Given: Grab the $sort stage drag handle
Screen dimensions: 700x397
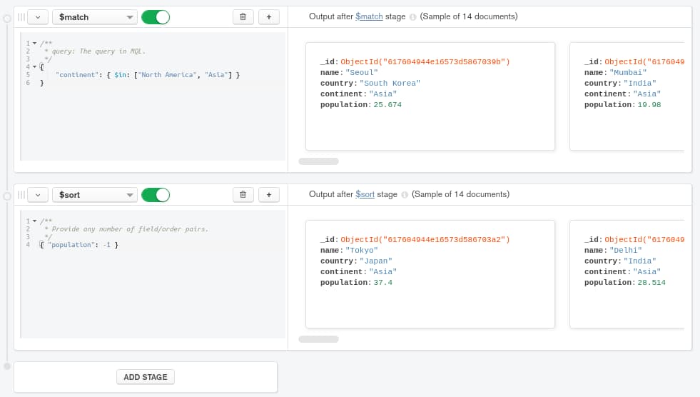Looking at the screenshot, I should coord(21,195).
